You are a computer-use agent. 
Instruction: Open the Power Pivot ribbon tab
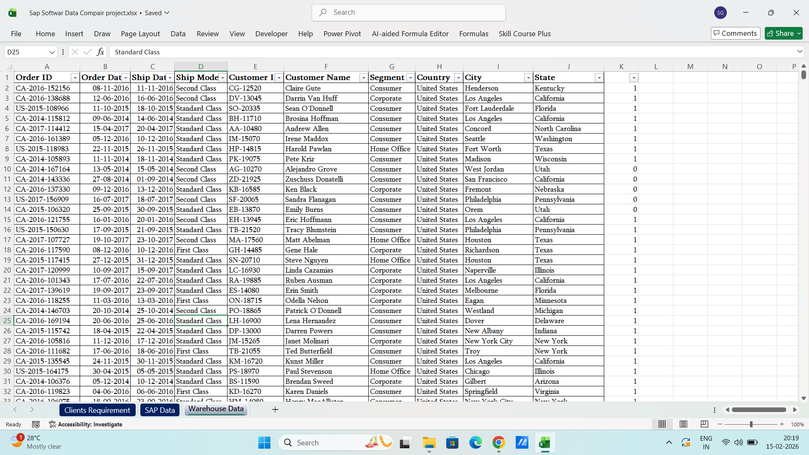tap(342, 34)
